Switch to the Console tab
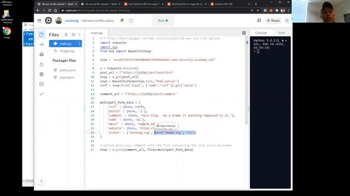Screen dimensions: 350x196 (261, 33)
